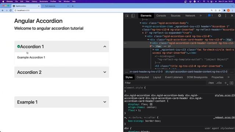
Task: Collapse the selected card-header-content div node
Action: tap(151, 43)
